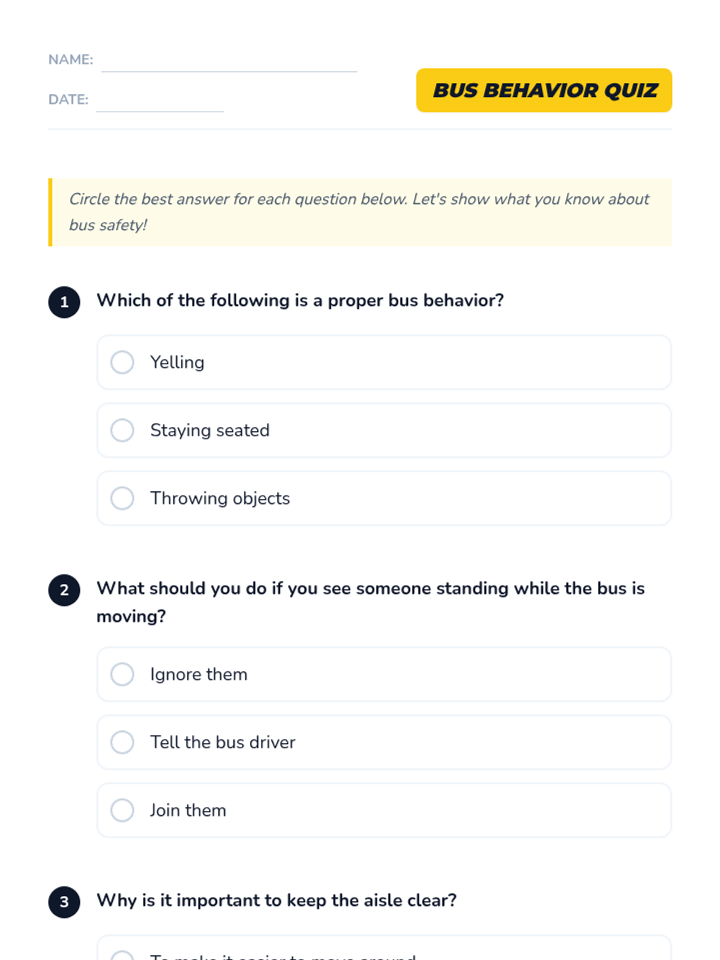Click the Tell the bus driver text

pos(223,742)
